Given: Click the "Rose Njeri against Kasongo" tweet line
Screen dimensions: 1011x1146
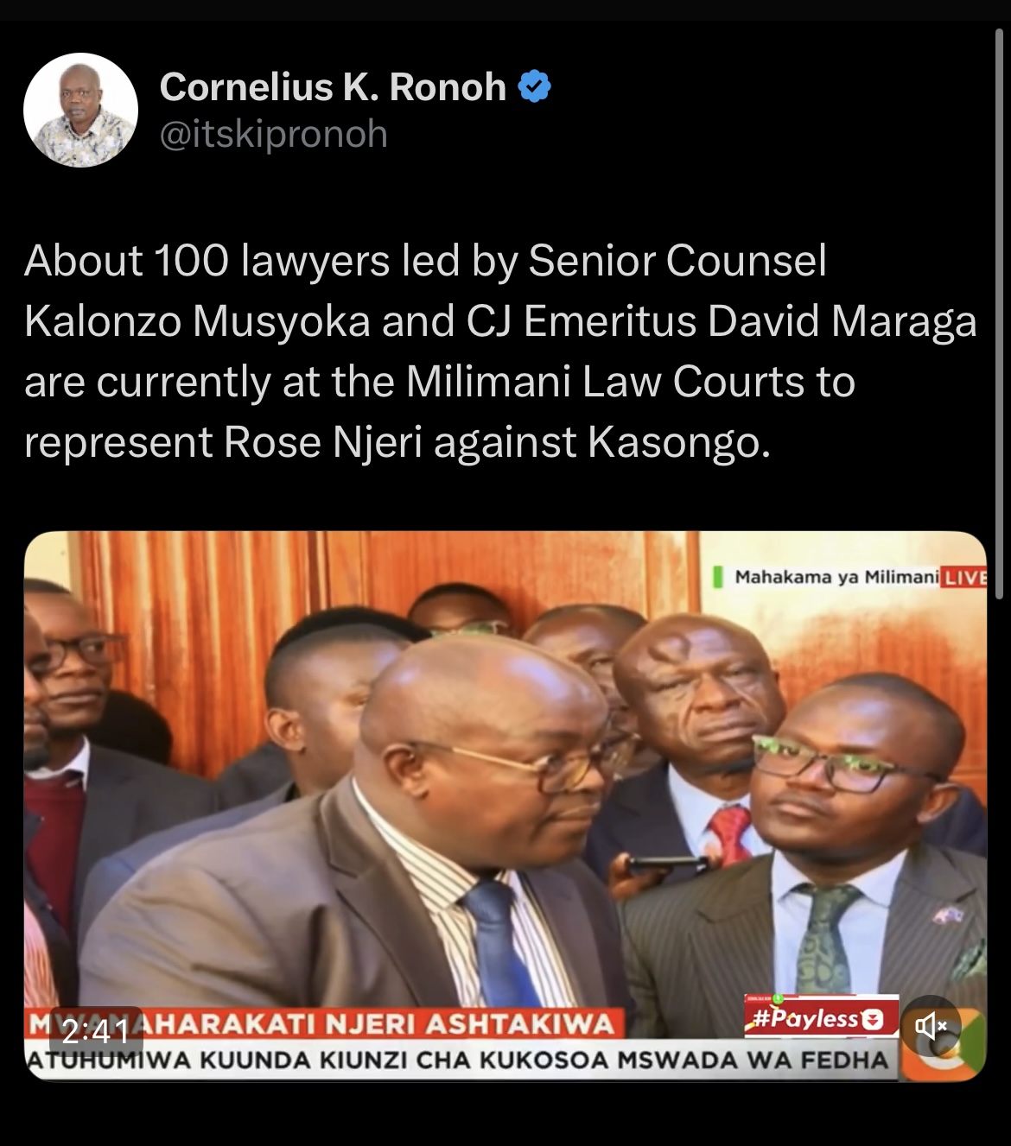Looking at the screenshot, I should point(397,442).
